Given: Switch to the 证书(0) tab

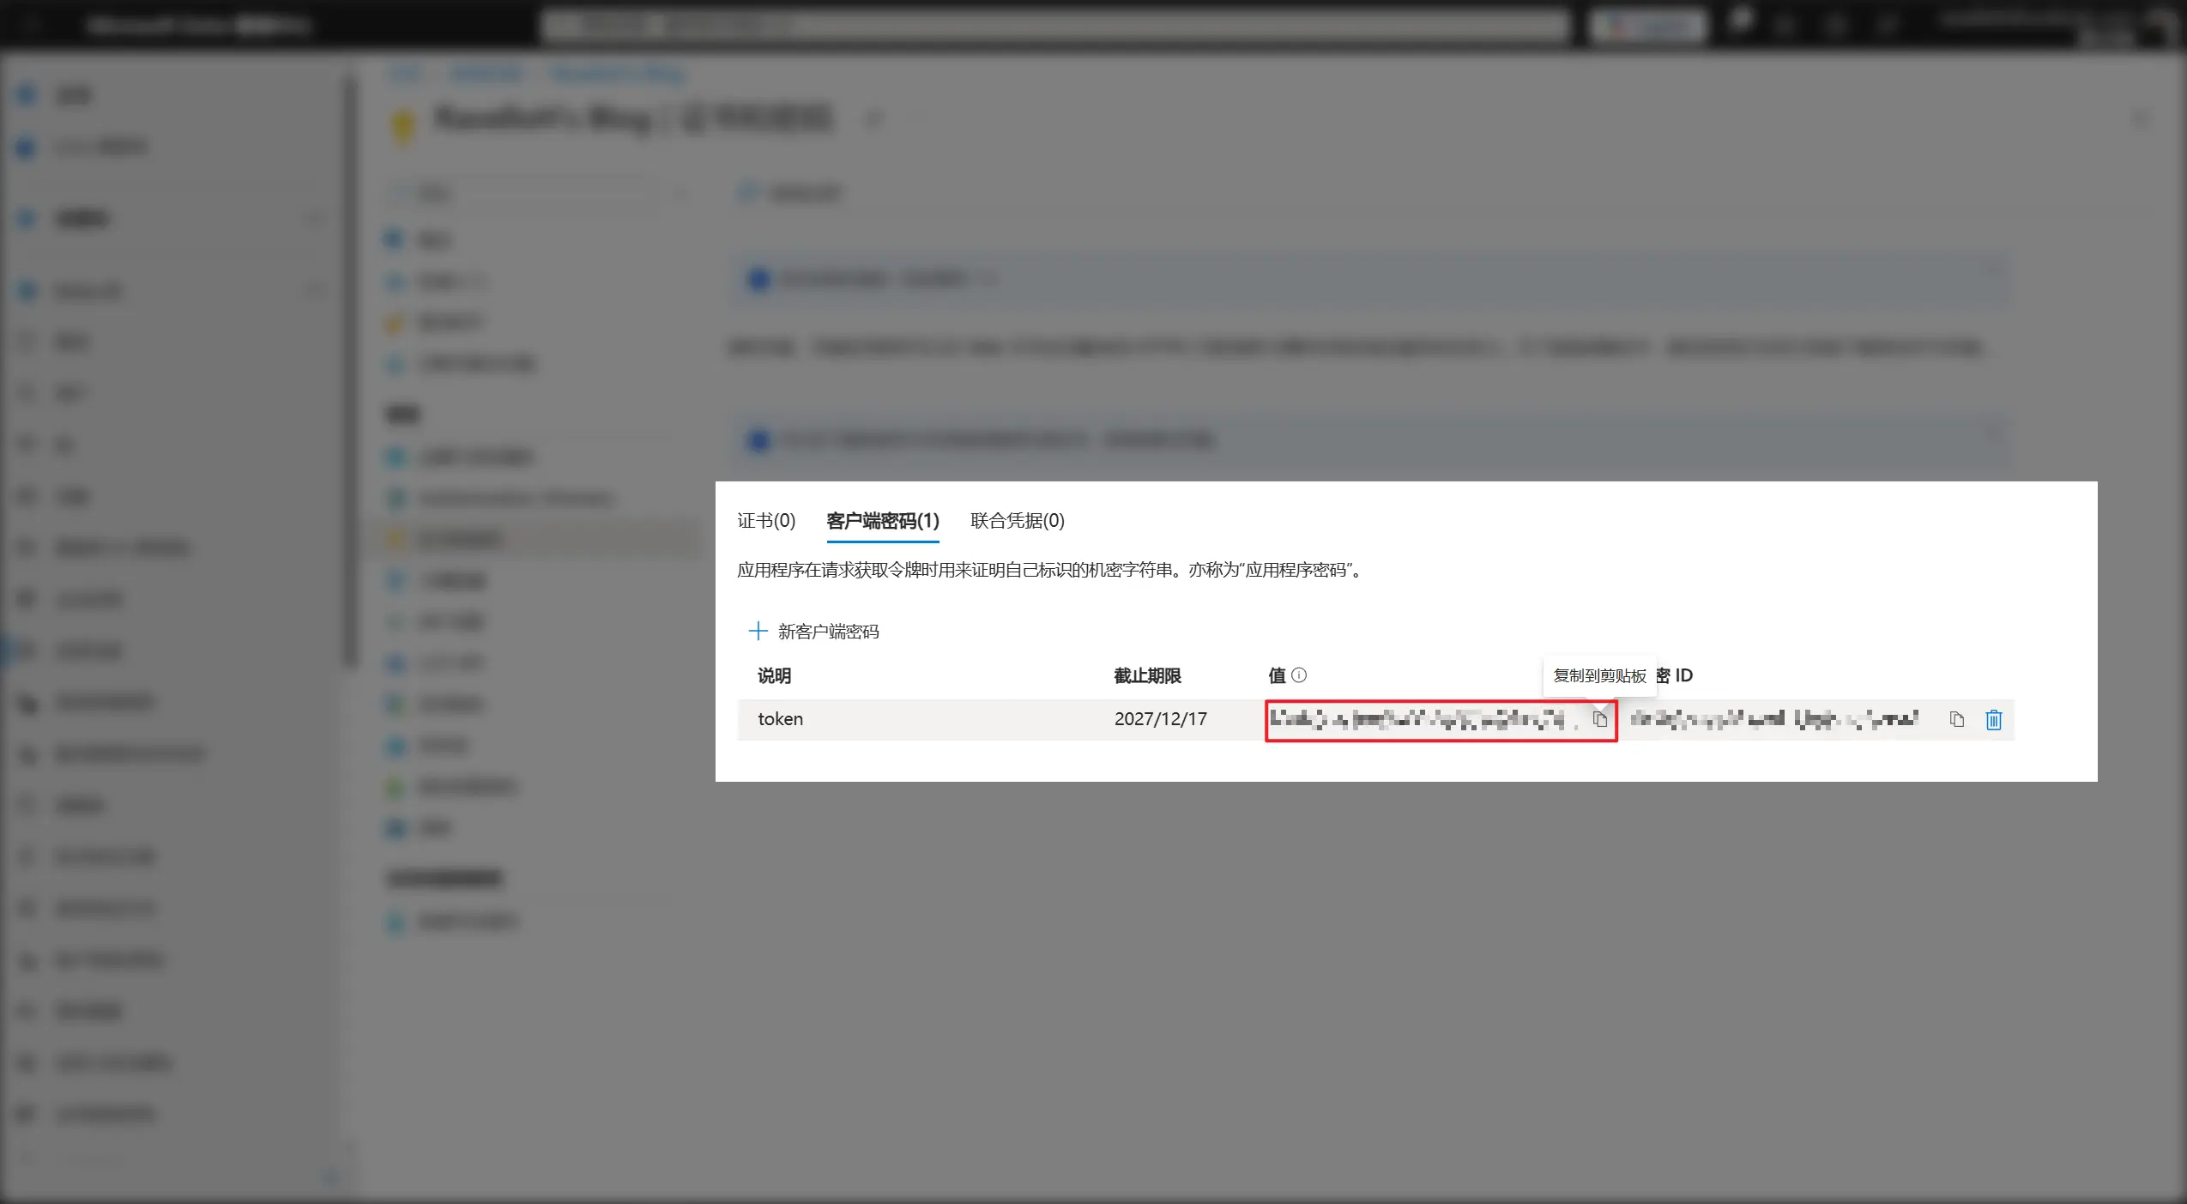Looking at the screenshot, I should (765, 521).
